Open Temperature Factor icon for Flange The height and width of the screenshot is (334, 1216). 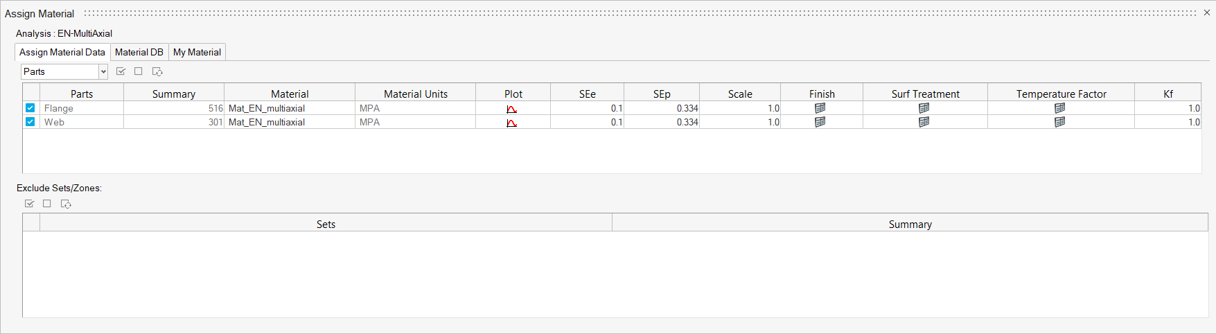(1059, 108)
